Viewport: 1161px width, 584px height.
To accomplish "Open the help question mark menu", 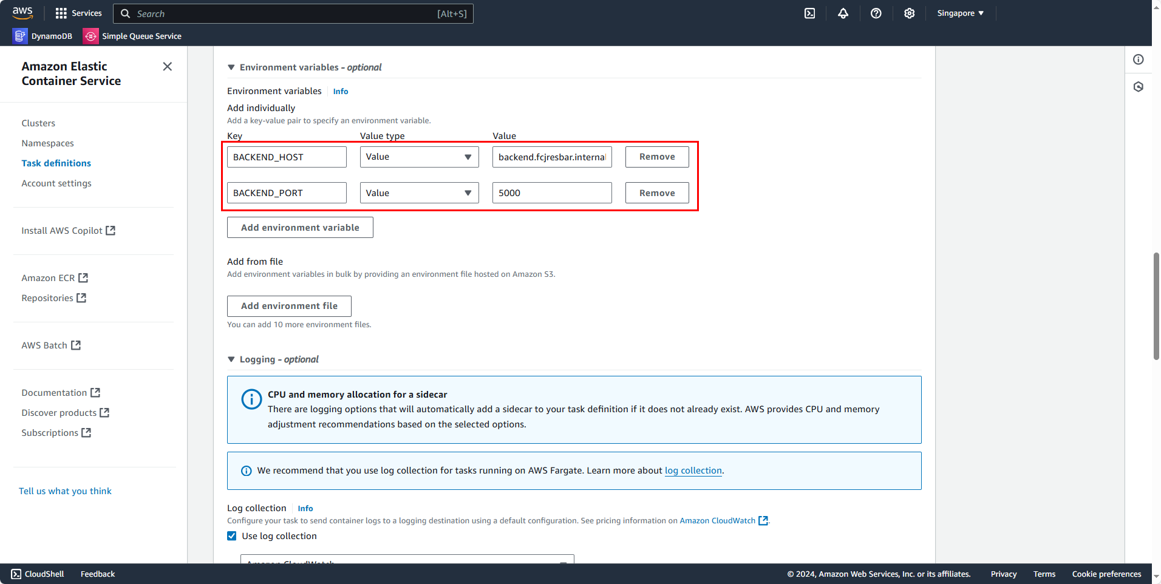I will pos(876,13).
